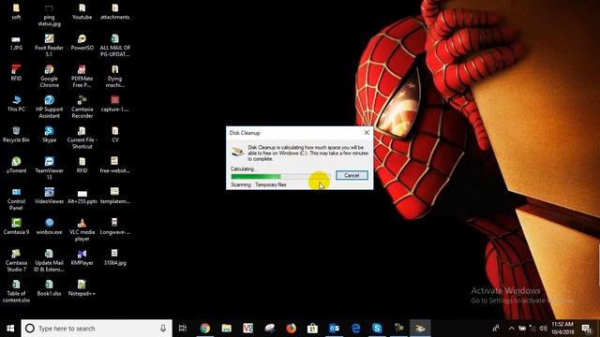Open Current File - Shortcut icon

[82, 138]
